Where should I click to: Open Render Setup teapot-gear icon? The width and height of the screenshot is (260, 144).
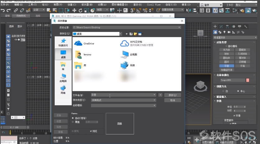[242, 11]
